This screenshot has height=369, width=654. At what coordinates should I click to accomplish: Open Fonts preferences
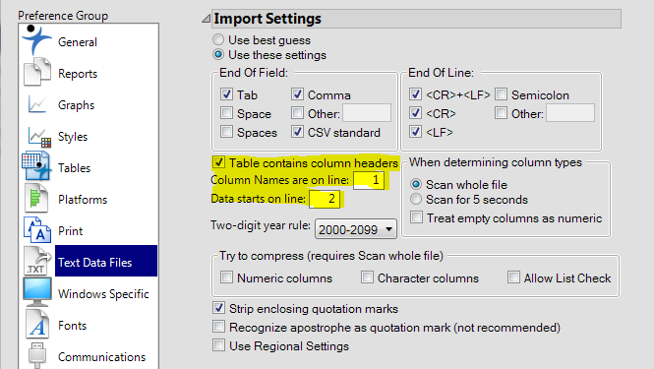[72, 326]
